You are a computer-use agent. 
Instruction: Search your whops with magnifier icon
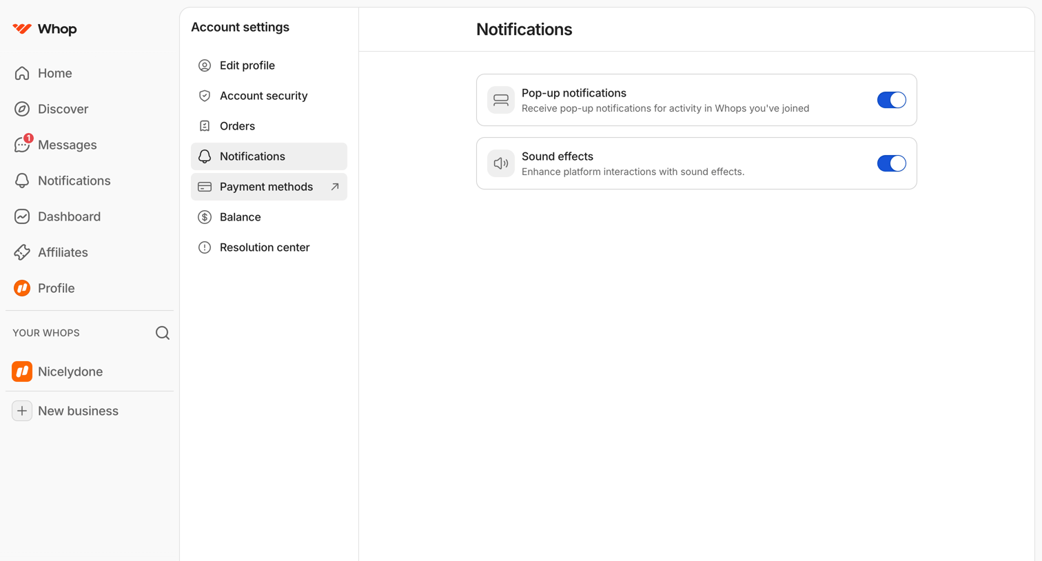click(163, 333)
